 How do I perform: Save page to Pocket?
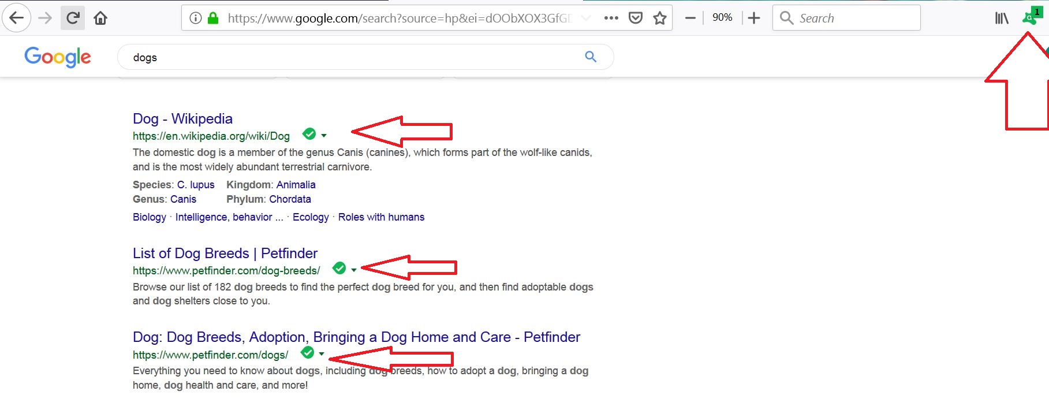click(x=636, y=18)
